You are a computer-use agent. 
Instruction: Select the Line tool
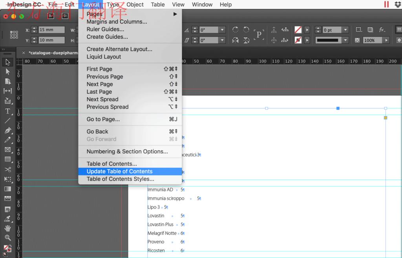8,120
